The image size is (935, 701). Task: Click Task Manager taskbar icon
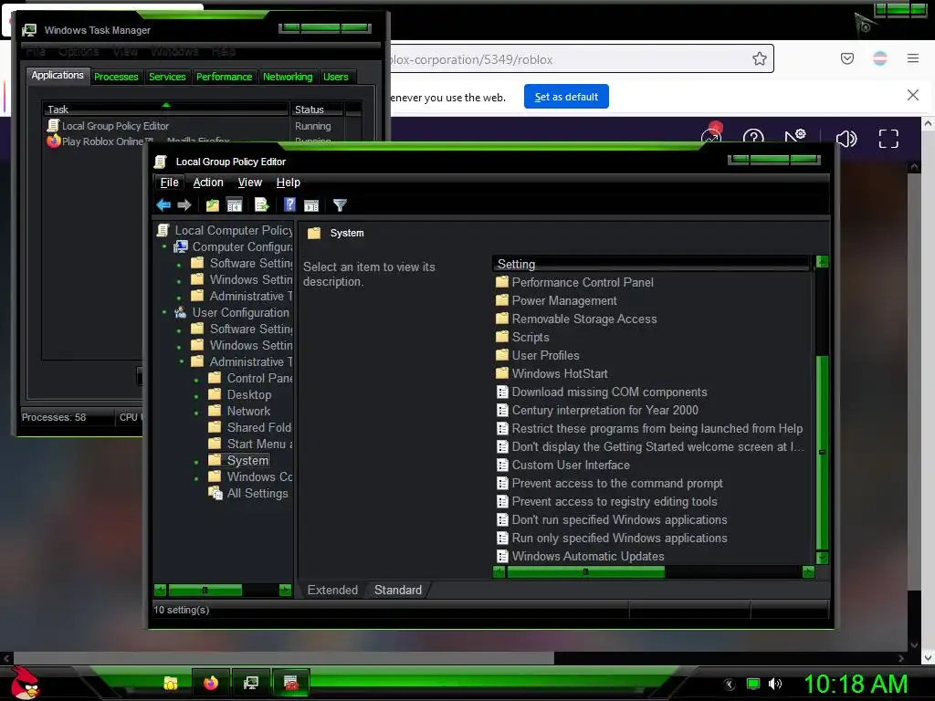(x=251, y=683)
